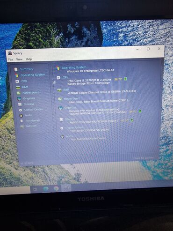Click the Speccy taskbar button
This screenshot has height=231, width=173.
click(66, 188)
